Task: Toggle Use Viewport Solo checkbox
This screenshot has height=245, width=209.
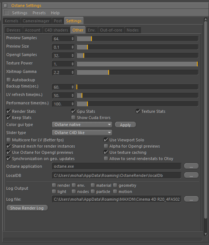Action: click(106, 140)
